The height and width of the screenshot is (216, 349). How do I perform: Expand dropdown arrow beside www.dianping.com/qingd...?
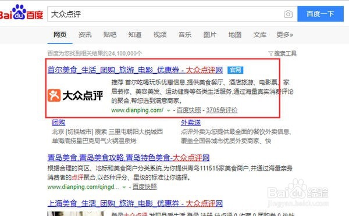[124, 188]
